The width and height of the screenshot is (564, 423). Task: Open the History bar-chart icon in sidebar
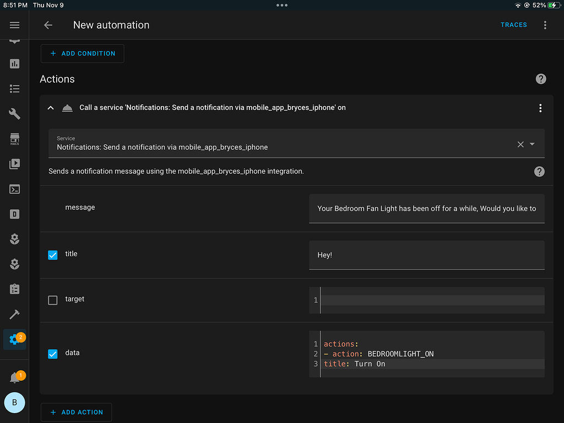point(14,64)
